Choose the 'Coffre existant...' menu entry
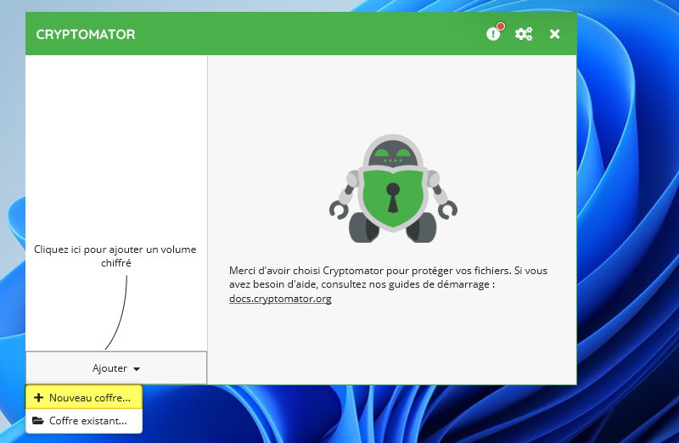 coord(84,421)
